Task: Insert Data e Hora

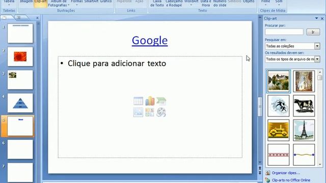Action: click(206, 4)
